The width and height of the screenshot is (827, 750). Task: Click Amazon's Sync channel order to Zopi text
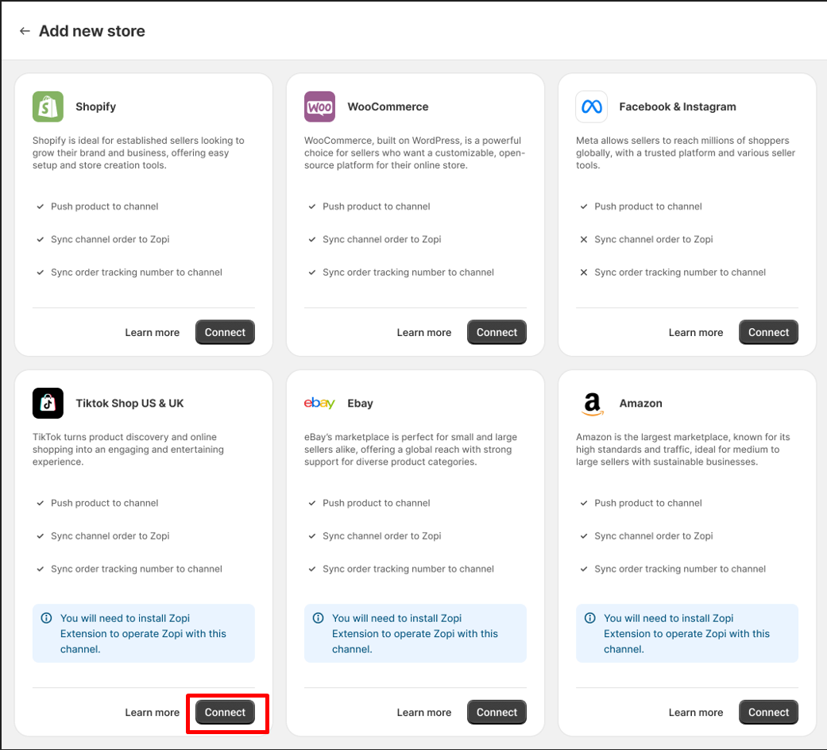tap(654, 535)
